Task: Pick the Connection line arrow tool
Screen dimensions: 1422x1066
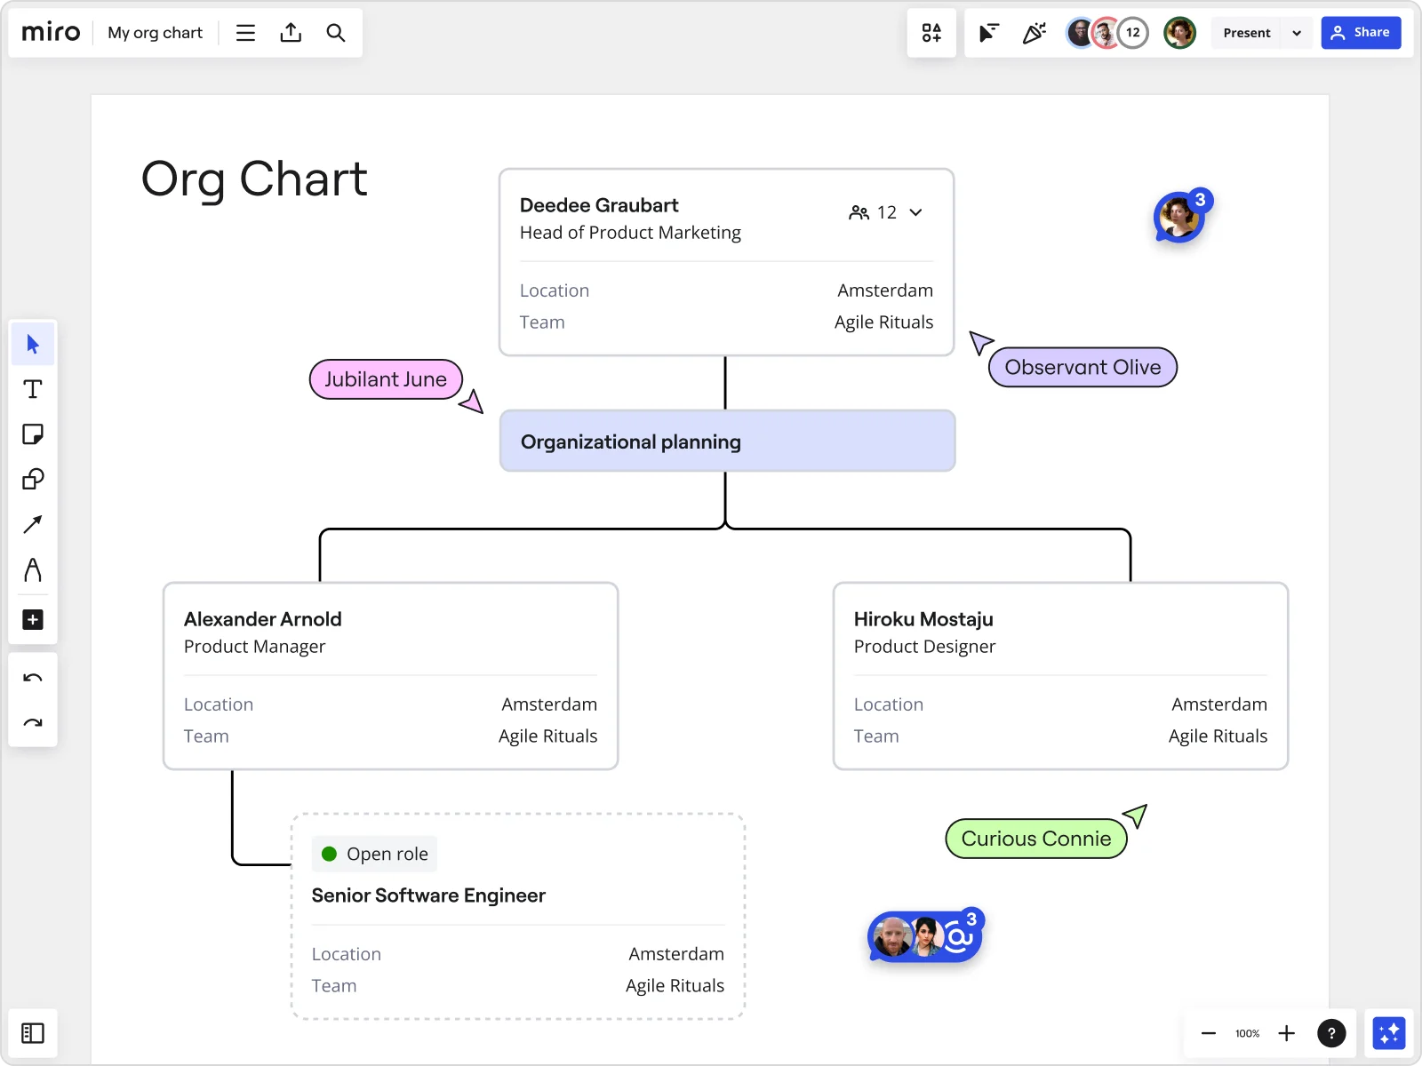Action: pyautogui.click(x=33, y=525)
